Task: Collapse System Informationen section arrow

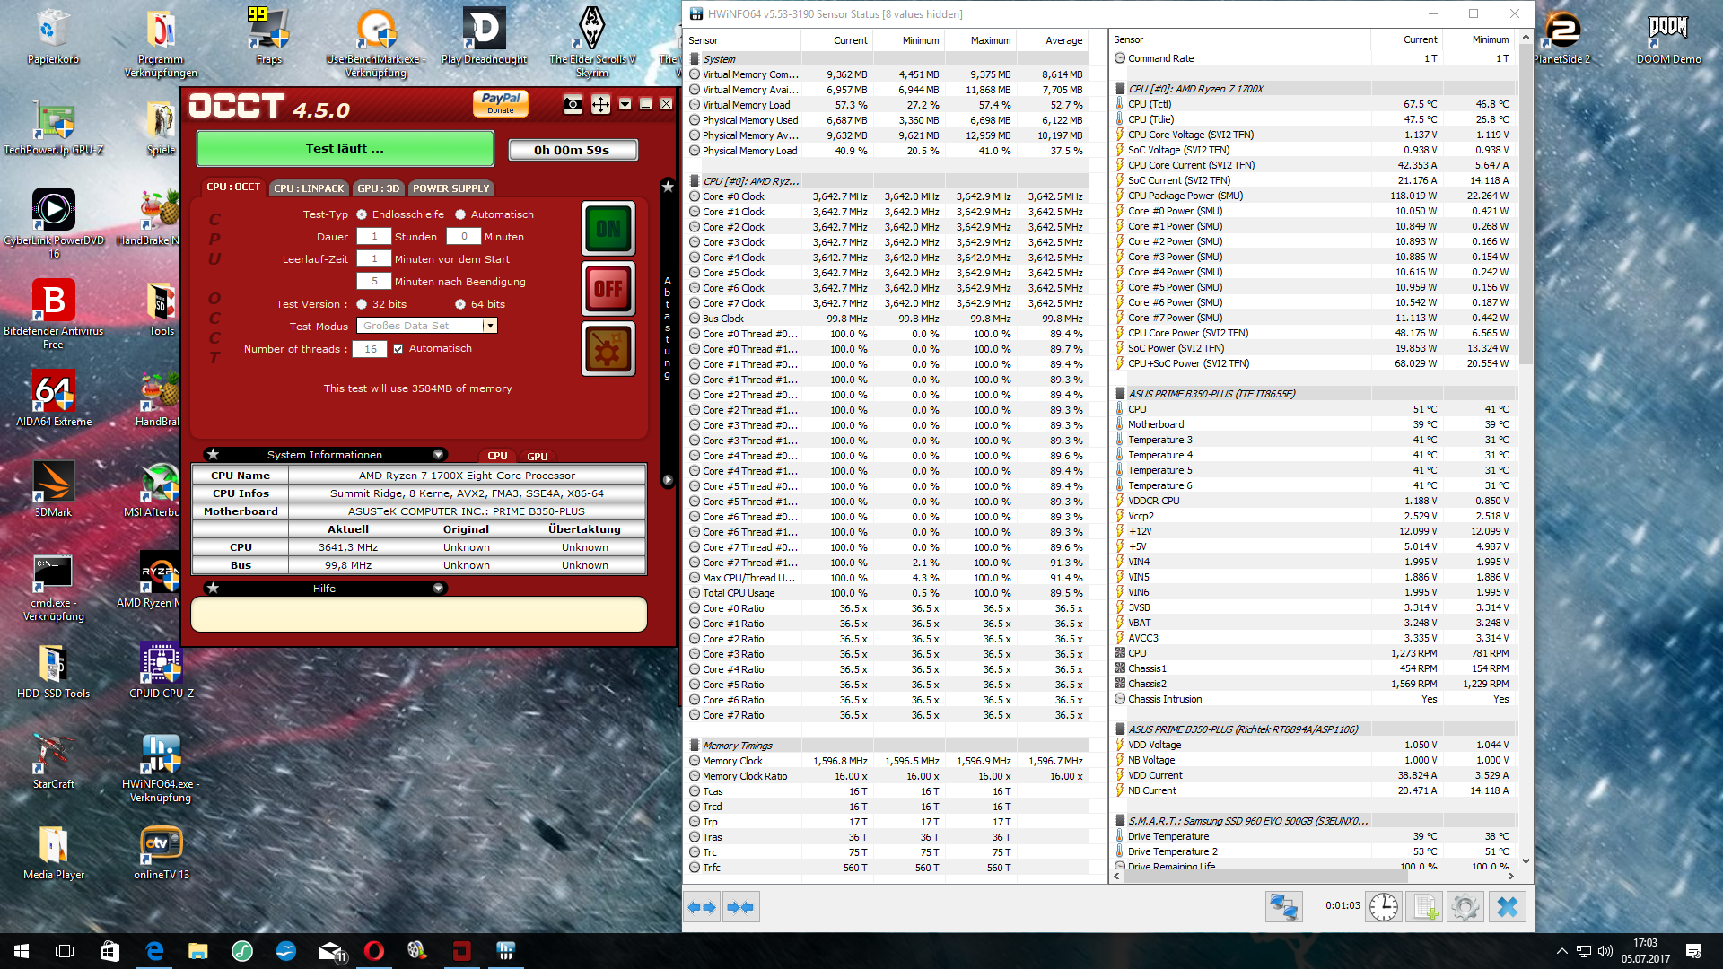Action: [438, 455]
